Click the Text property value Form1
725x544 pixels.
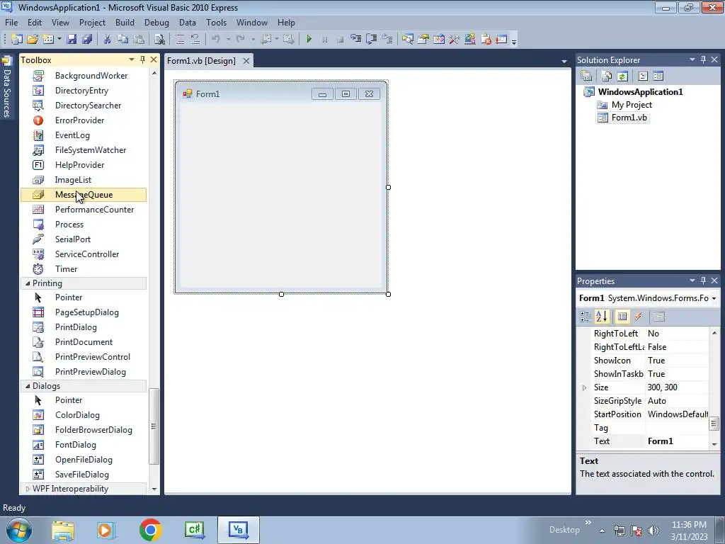click(x=677, y=441)
